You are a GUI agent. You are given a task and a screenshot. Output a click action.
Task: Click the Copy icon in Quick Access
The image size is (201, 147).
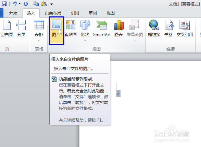click(x=36, y=4)
